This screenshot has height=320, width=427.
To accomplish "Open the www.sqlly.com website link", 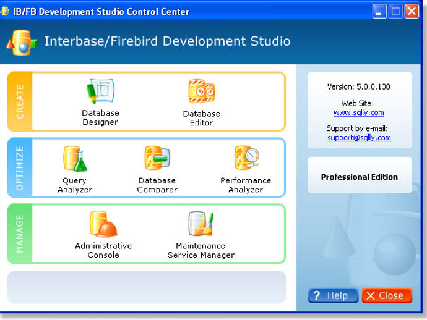I will 359,112.
